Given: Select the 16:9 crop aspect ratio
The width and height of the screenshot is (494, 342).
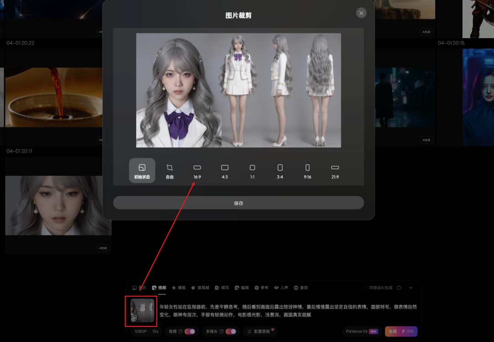Looking at the screenshot, I should pos(197,170).
